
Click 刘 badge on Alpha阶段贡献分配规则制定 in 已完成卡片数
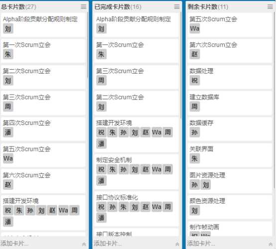[x=102, y=28]
